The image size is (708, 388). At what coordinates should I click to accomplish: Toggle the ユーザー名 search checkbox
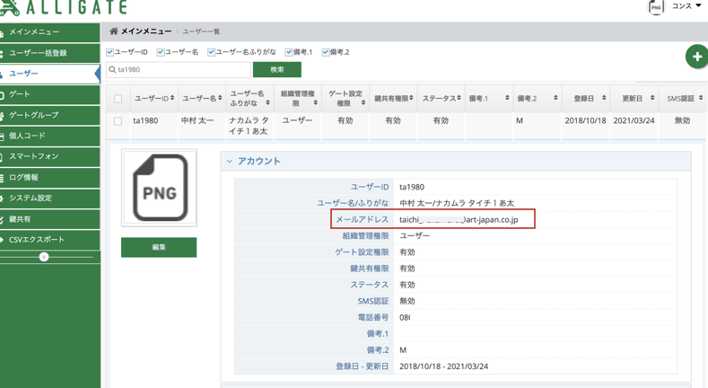point(161,52)
